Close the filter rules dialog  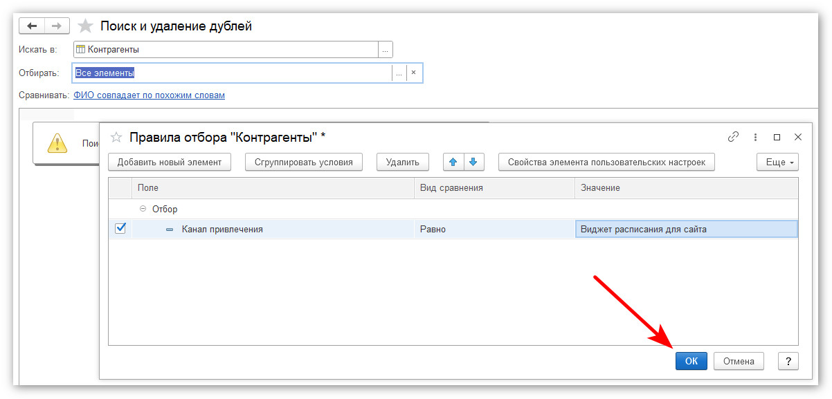pyautogui.click(x=797, y=137)
